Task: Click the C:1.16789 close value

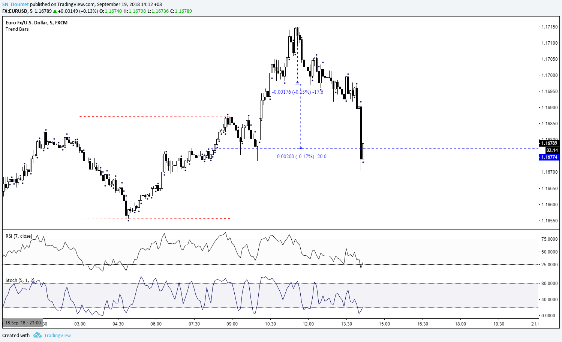Action: [x=181, y=11]
